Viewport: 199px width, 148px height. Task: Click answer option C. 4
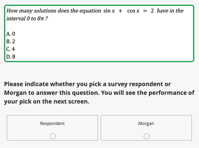click(11, 49)
